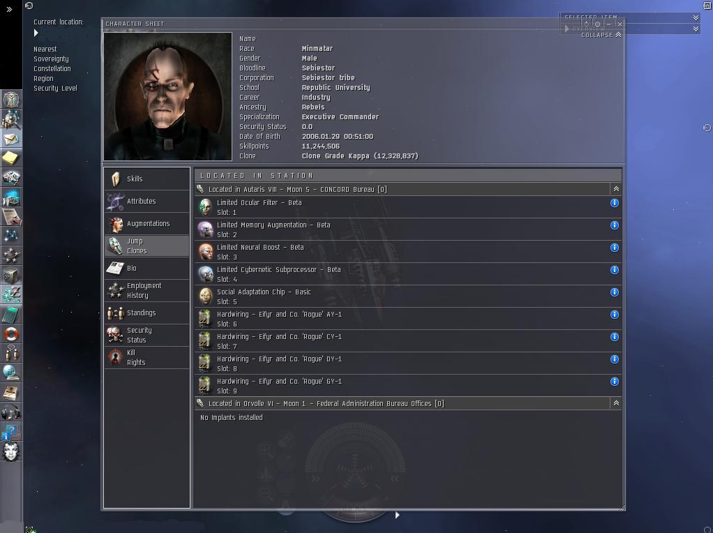Click the Hardwiring 'Rogue' AY-1 implant icon
713x533 pixels.
(206, 318)
